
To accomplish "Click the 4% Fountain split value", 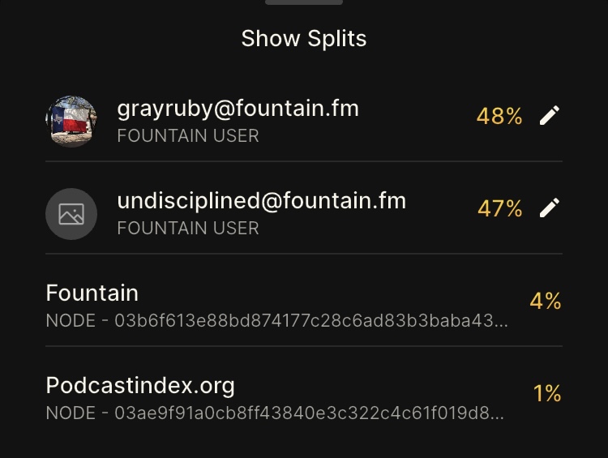I will pyautogui.click(x=546, y=301).
